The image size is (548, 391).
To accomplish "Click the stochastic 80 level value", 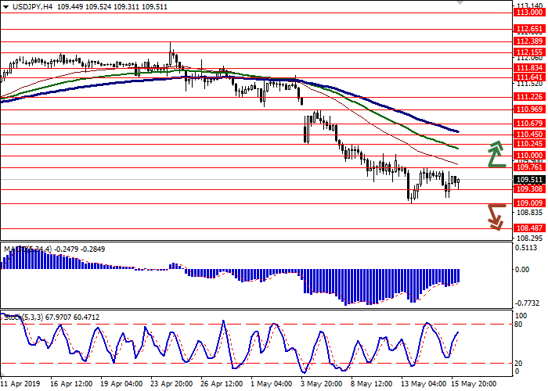I will pos(519,324).
